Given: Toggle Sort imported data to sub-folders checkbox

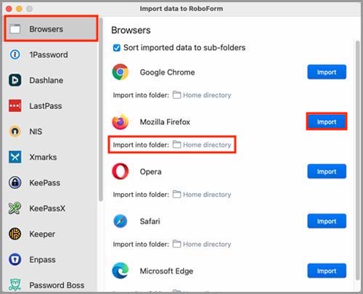Looking at the screenshot, I should 117,48.
